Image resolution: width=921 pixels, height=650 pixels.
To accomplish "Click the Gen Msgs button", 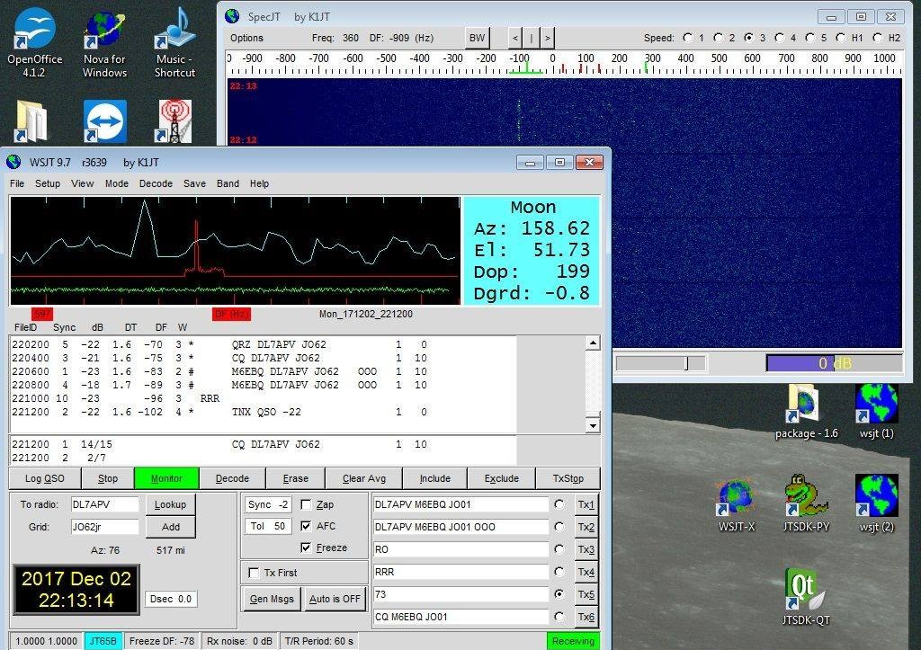I will (x=272, y=599).
